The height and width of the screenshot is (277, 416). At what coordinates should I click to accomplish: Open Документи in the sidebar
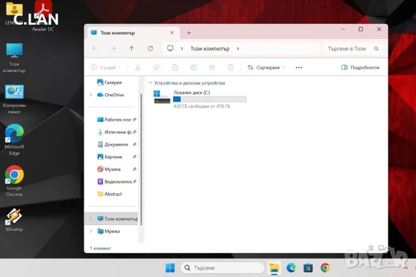116,144
